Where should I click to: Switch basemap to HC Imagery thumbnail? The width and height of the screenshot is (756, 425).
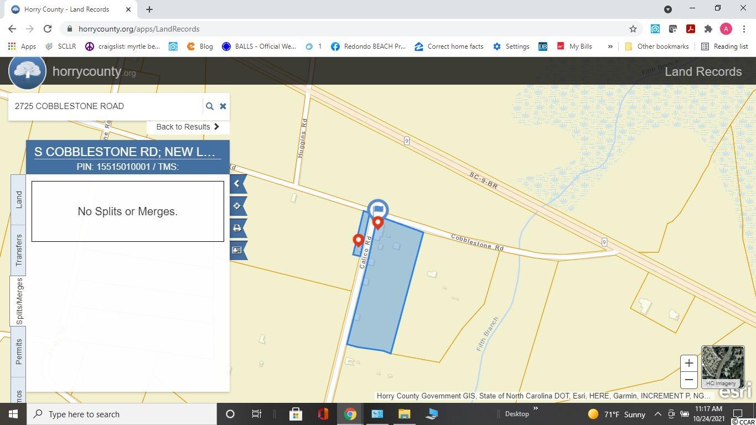(x=722, y=366)
